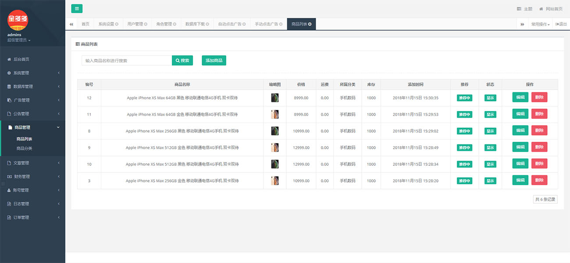
Task: Close the active 商品列表 tab with its x icon
Action: coord(310,24)
